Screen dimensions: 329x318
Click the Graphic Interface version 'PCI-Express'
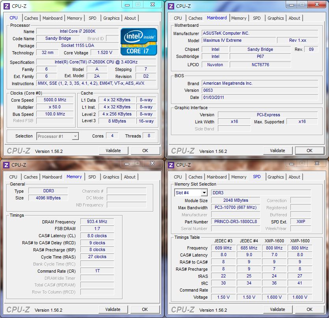pyautogui.click(x=268, y=115)
